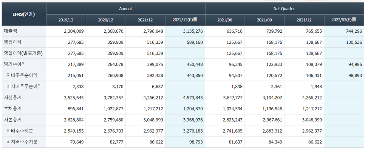This screenshot has height=148, width=365.
Task: Click the 3,847,777 total assets value
Action: (x=232, y=98)
